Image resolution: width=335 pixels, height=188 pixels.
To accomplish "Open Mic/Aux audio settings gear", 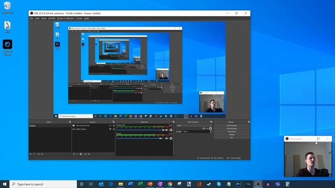I will click(x=171, y=138).
